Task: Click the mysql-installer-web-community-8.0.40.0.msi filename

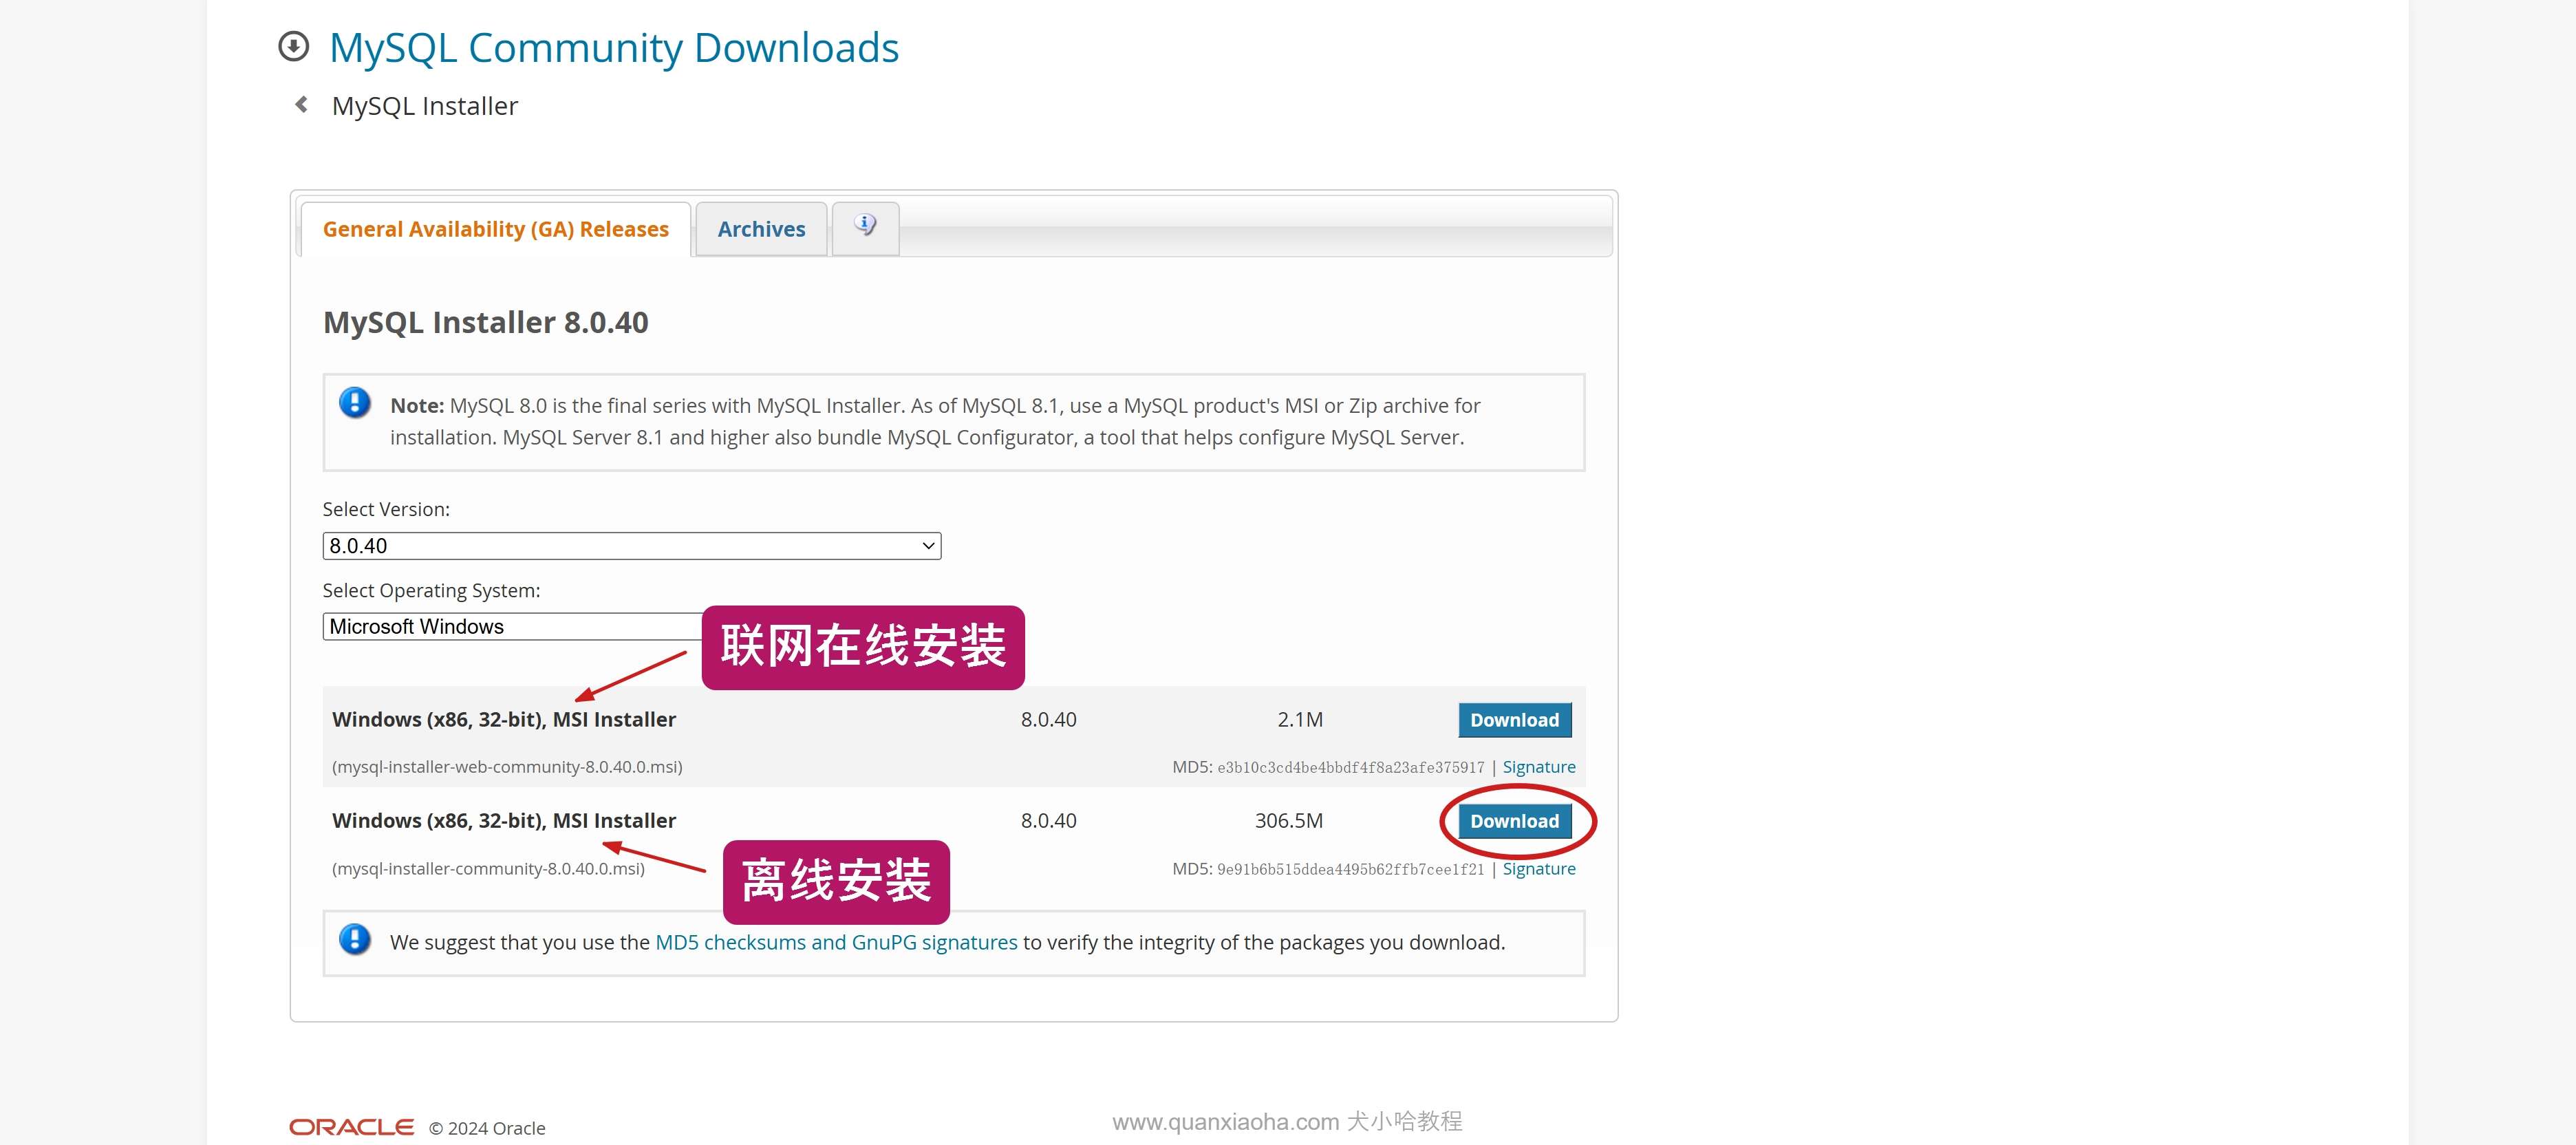Action: (x=507, y=767)
